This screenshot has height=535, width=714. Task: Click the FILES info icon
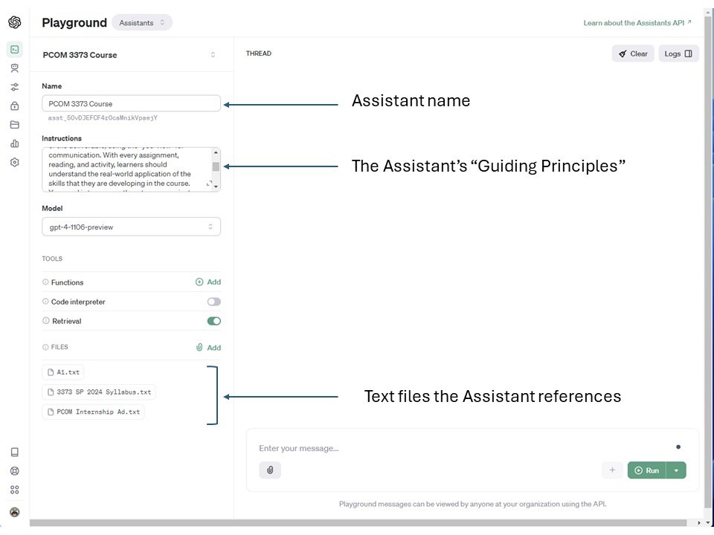coord(45,347)
